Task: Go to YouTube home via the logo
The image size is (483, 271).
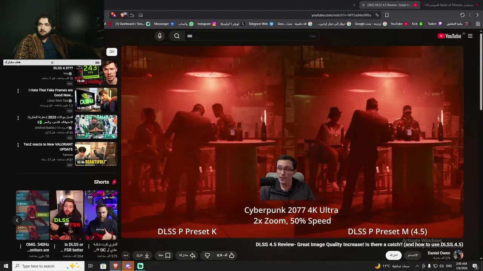Action: (x=449, y=36)
